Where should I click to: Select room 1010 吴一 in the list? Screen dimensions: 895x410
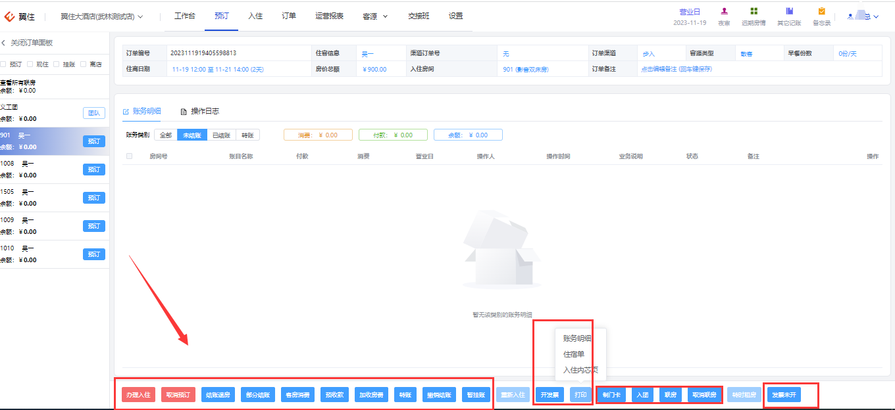click(55, 254)
